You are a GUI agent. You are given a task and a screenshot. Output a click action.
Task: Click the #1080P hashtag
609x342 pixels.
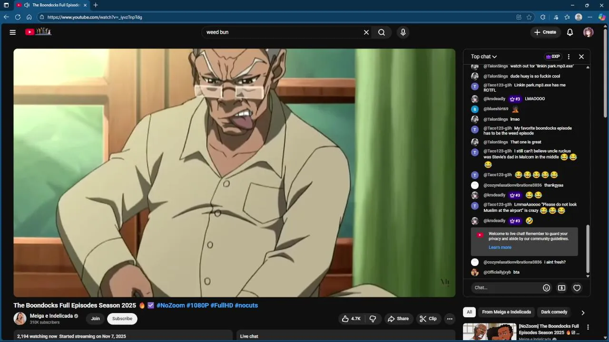click(x=197, y=305)
